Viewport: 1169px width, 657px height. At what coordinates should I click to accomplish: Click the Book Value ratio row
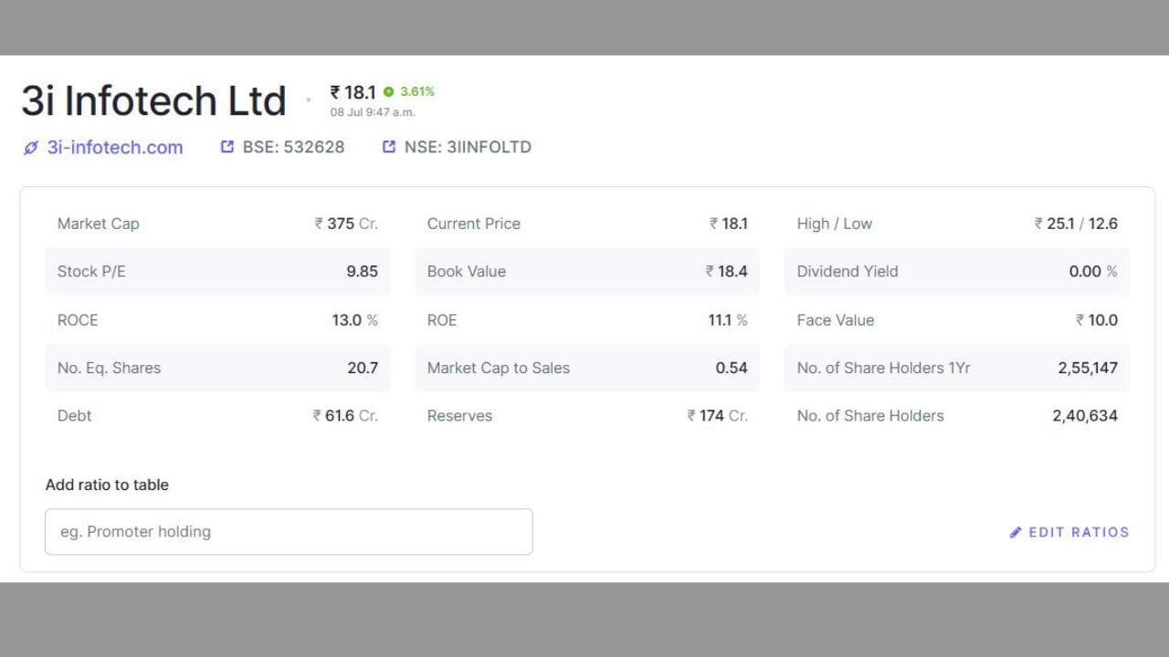coord(587,271)
